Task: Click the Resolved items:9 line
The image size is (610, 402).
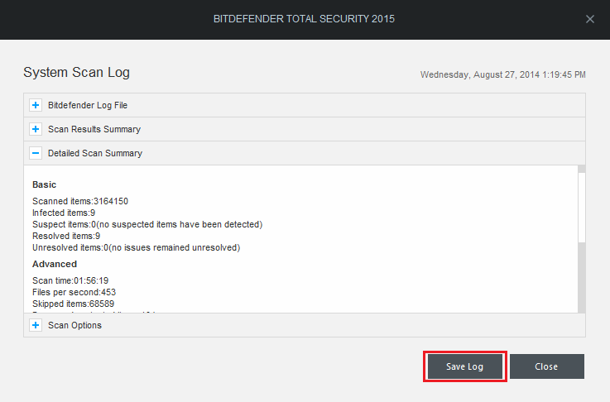Action: coord(66,236)
